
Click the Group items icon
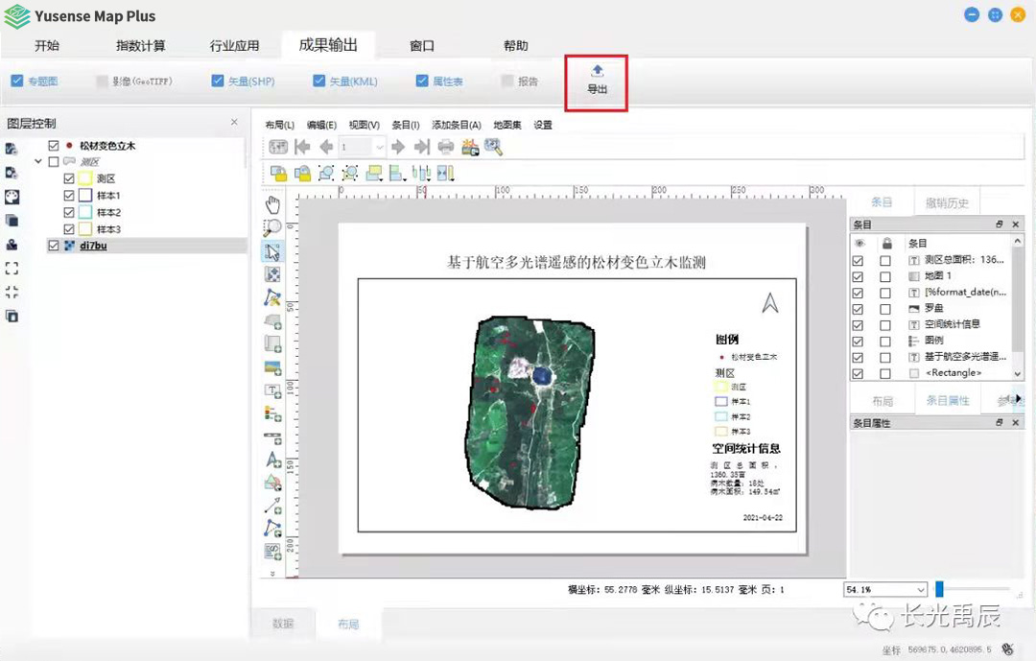click(326, 174)
